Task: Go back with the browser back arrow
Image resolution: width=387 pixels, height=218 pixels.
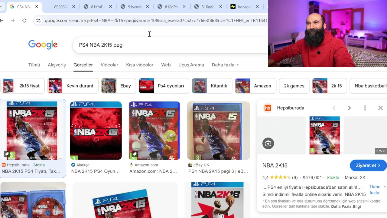Action: pos(2,21)
